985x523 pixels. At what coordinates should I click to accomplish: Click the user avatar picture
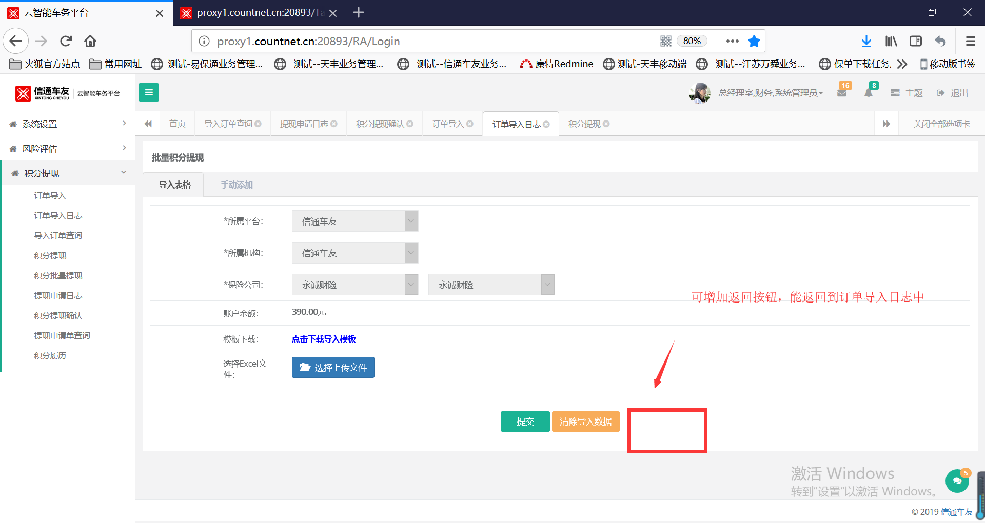point(700,93)
